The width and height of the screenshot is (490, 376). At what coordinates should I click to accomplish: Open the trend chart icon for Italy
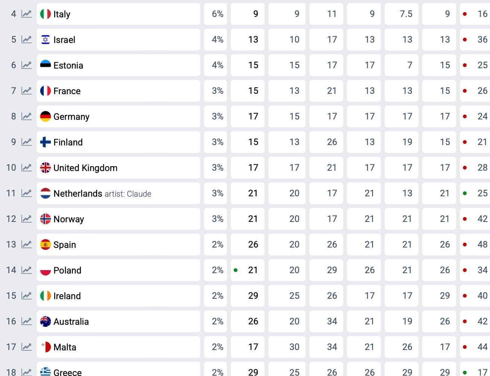(26, 14)
